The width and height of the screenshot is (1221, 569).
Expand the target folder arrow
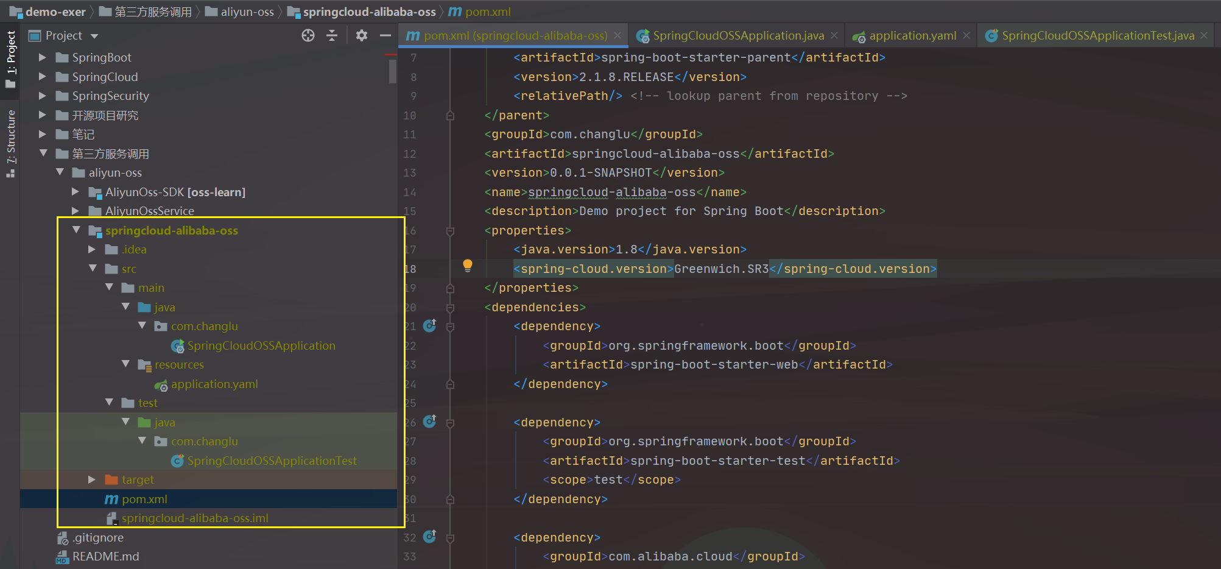(92, 479)
